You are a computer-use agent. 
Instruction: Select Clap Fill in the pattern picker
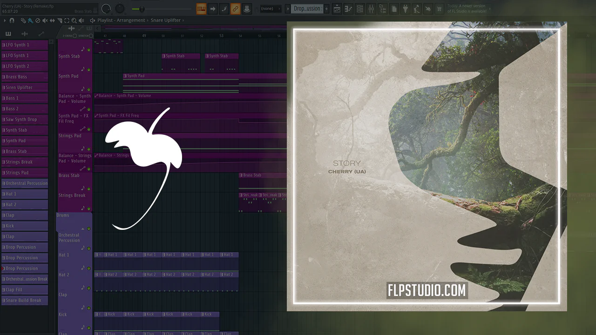pyautogui.click(x=25, y=290)
